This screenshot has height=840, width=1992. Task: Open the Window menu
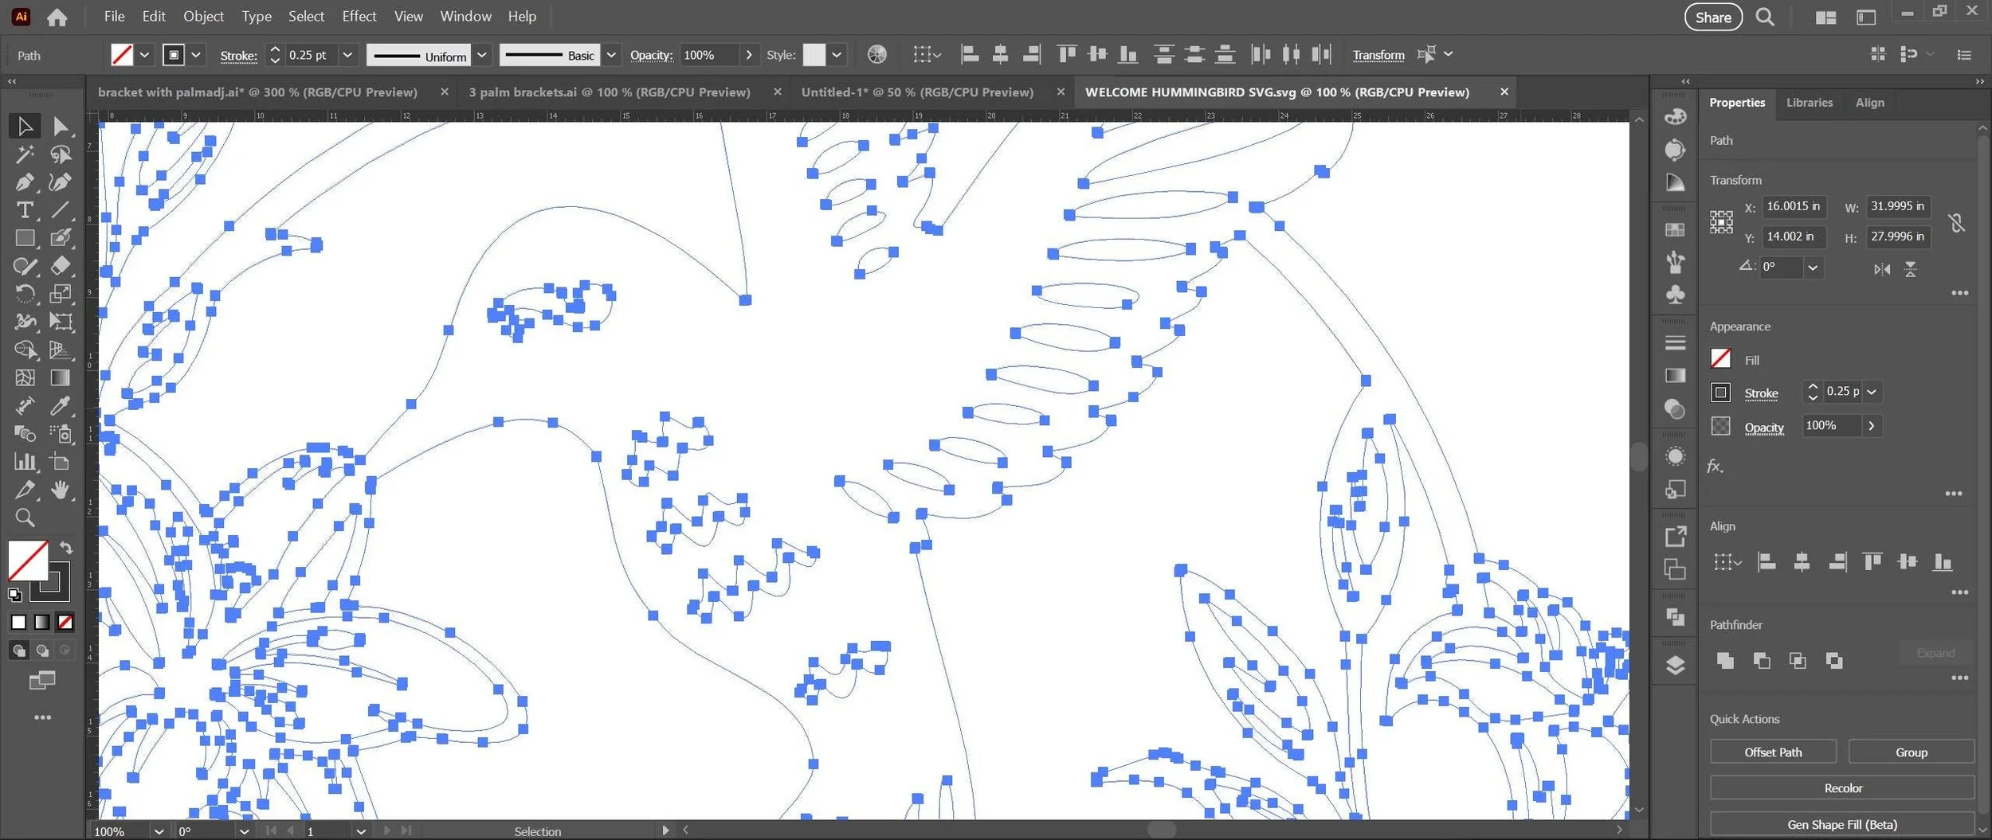(465, 16)
